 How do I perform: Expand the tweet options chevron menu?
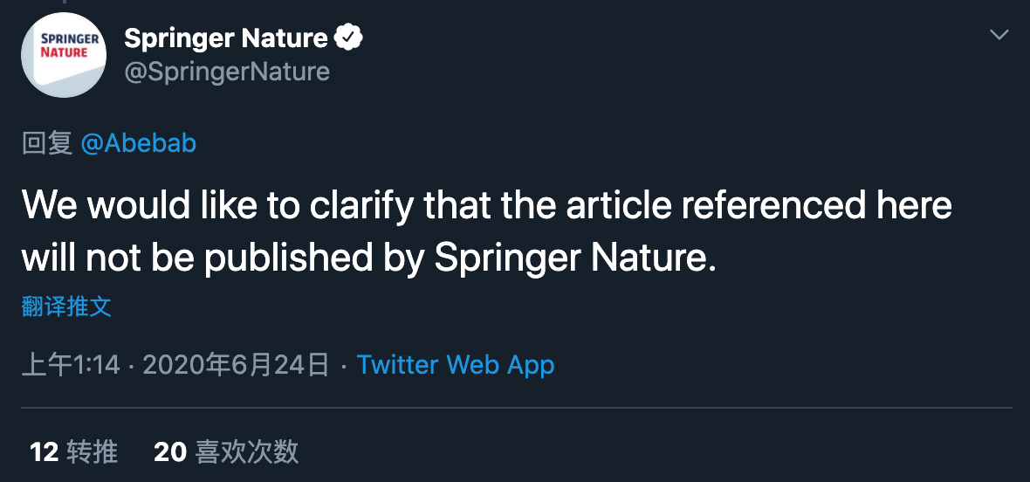click(x=999, y=36)
